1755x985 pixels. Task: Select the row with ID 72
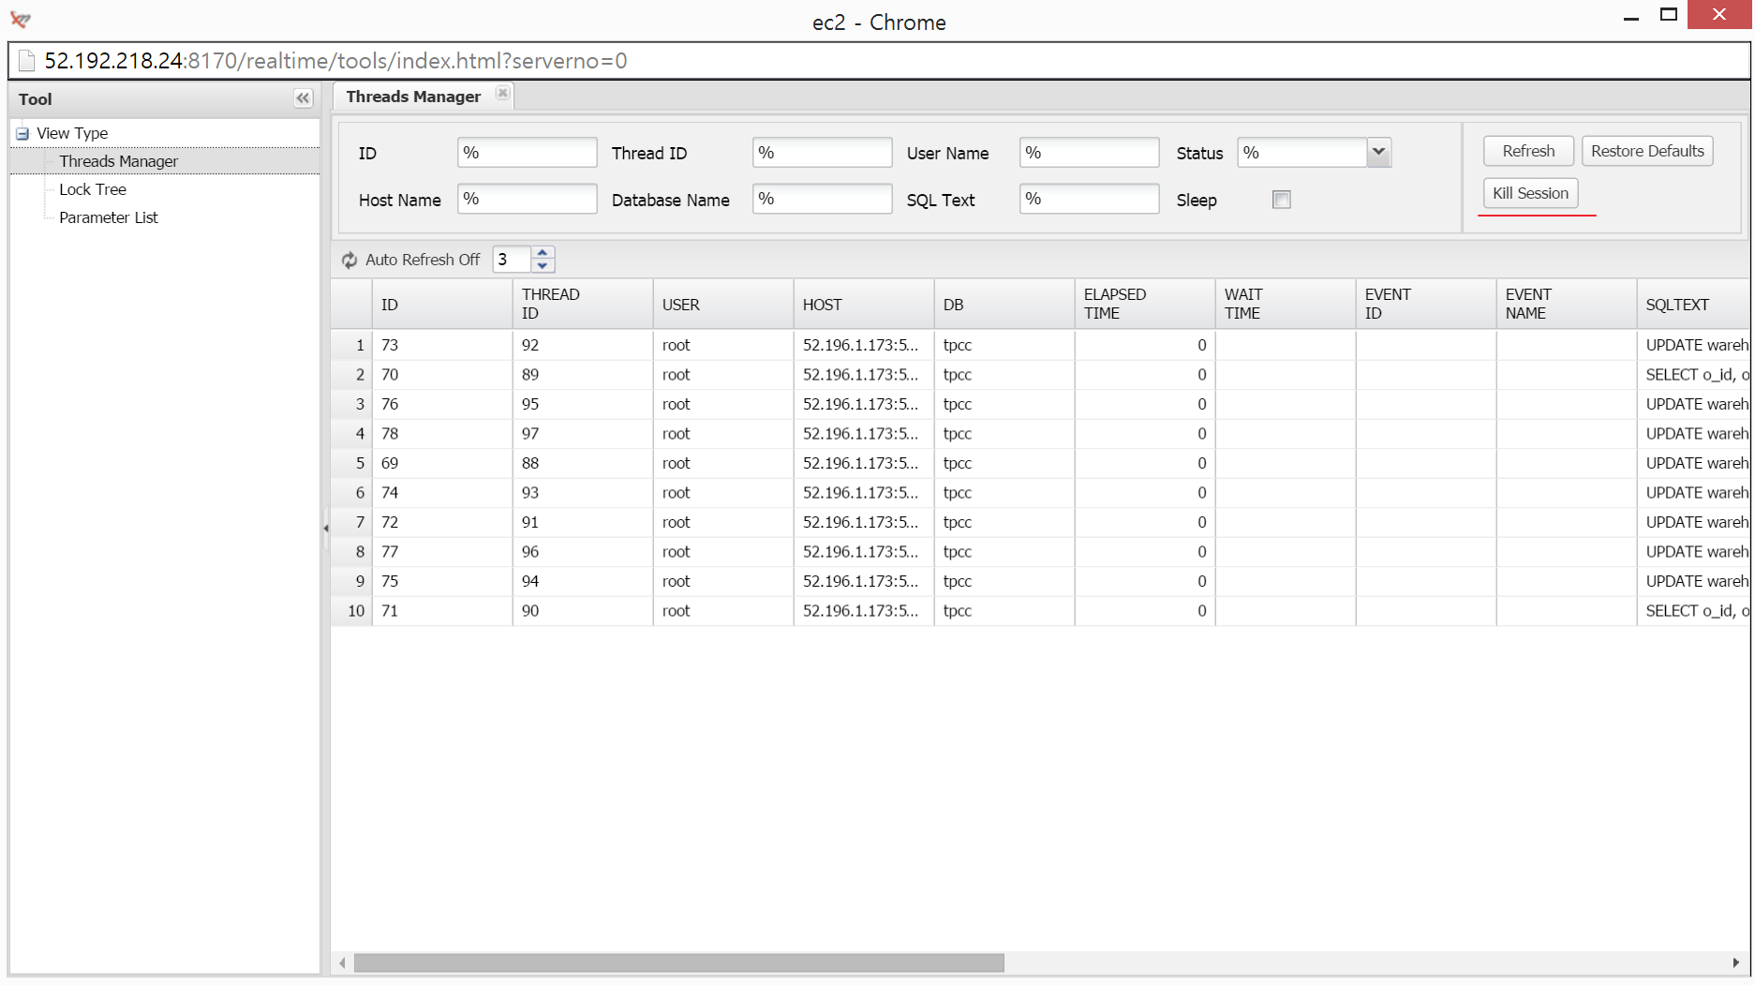pos(1040,522)
